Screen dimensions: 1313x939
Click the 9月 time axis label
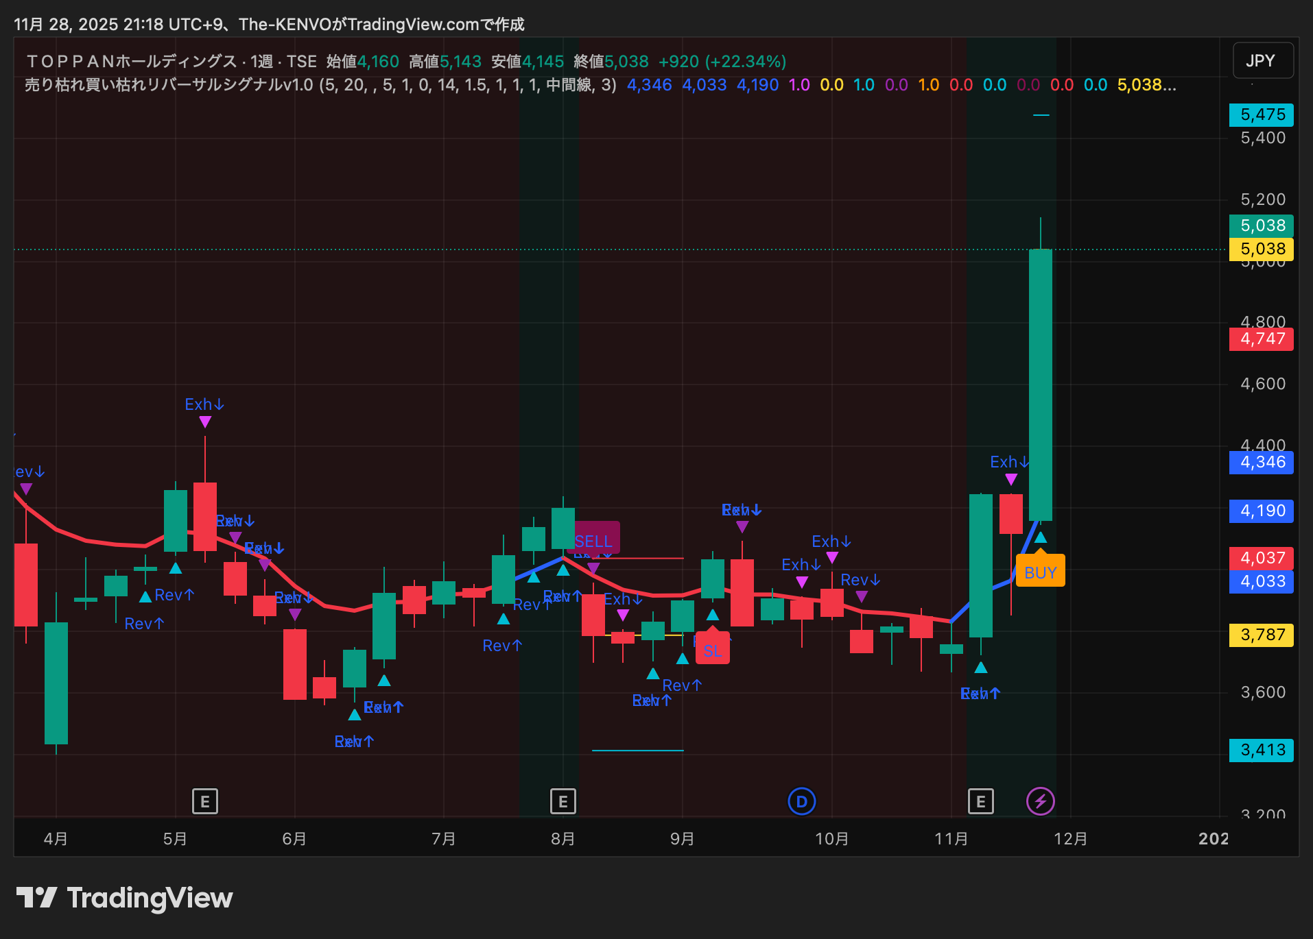coord(683,839)
